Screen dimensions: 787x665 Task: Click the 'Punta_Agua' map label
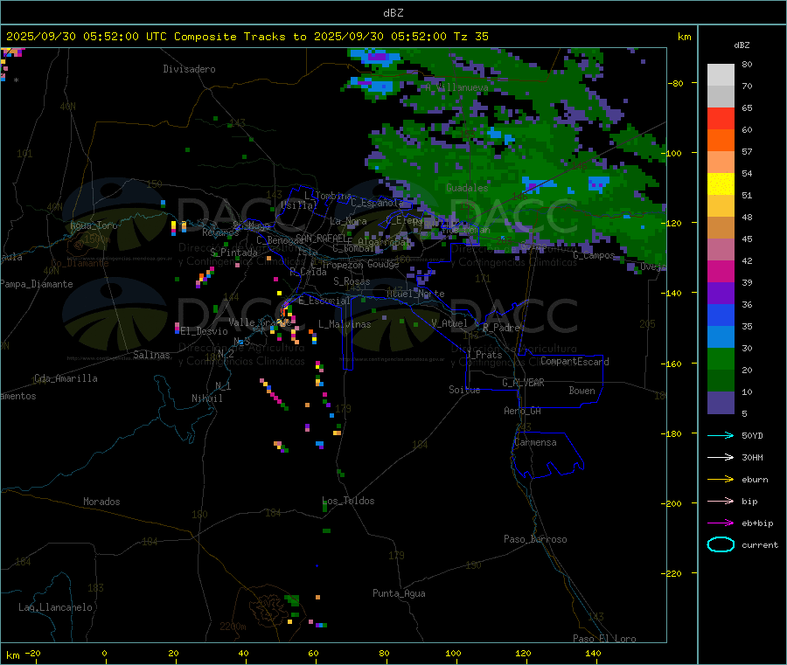click(399, 593)
